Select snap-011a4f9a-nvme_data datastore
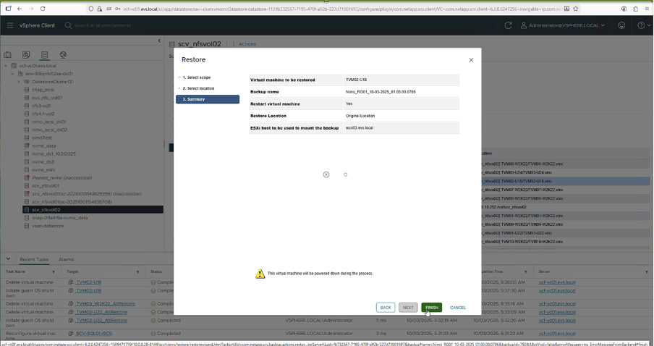The height and width of the screenshot is (346, 654). click(59, 218)
